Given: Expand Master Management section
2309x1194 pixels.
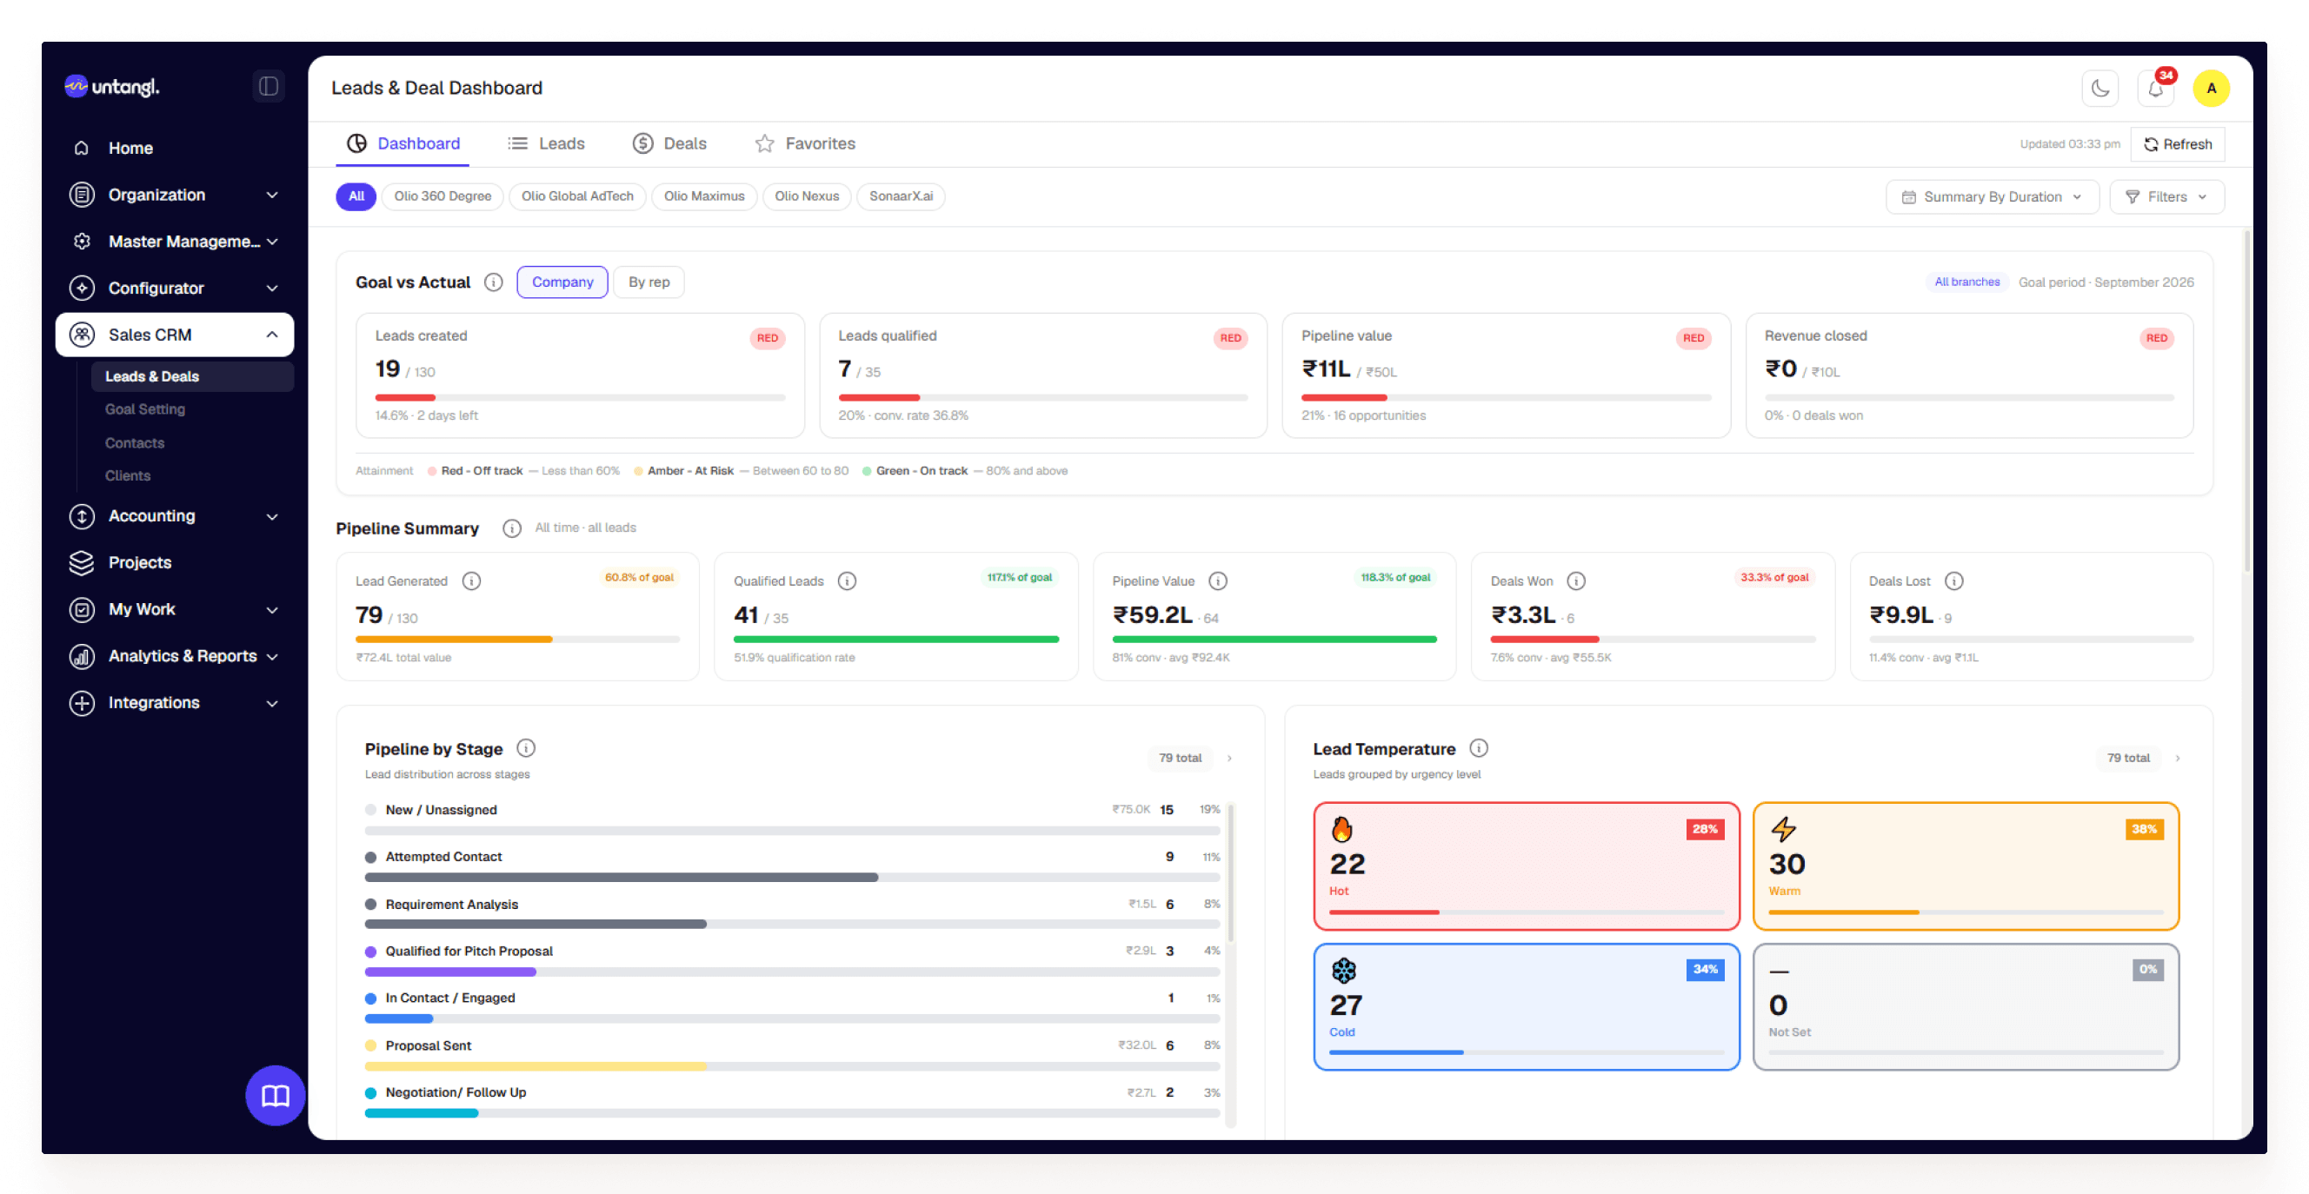Looking at the screenshot, I should (x=175, y=241).
